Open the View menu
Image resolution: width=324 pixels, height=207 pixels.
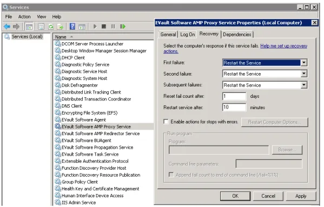[x=41, y=17]
